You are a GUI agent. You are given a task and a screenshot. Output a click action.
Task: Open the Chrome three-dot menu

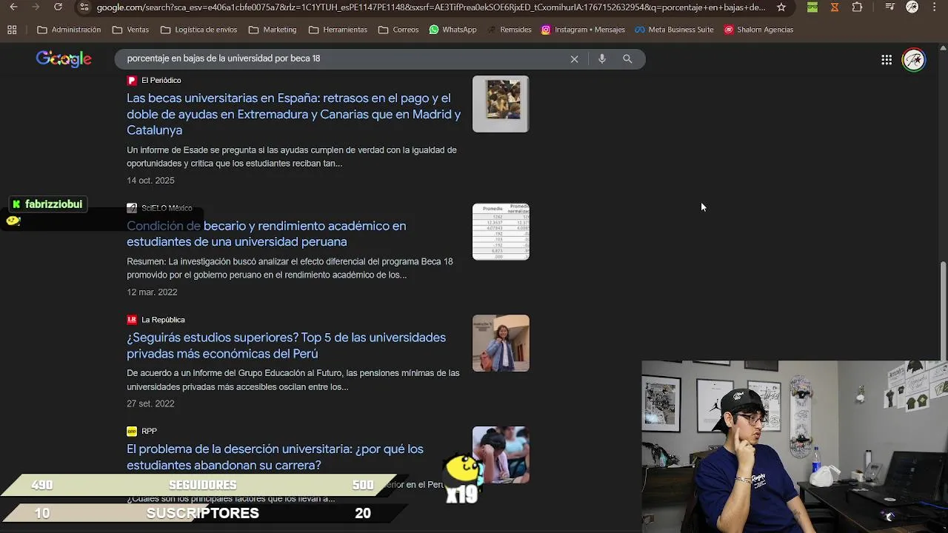935,7
